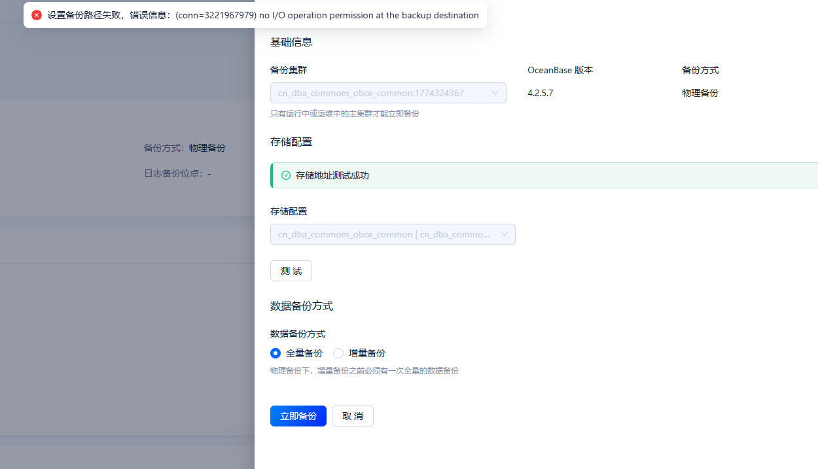Screen dimensions: 818x469
Task: Click the dimmed 备份方式：物理备份 background text
Action: tap(185, 148)
